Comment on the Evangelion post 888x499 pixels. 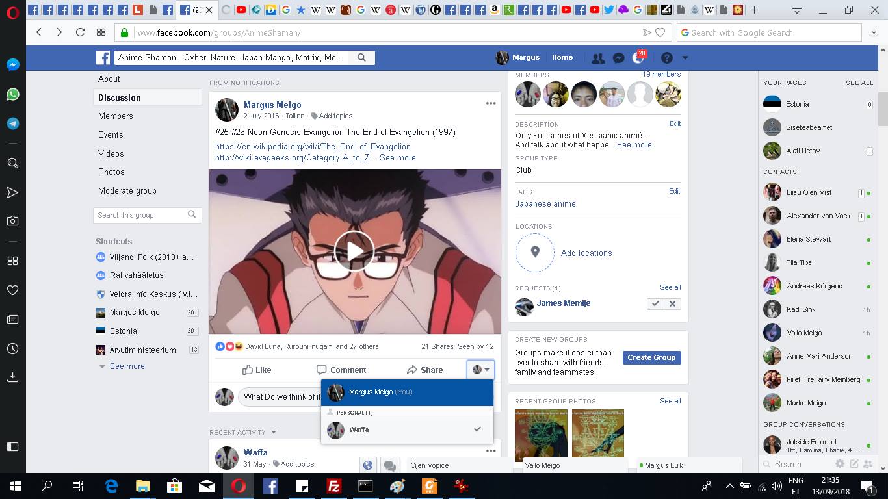pyautogui.click(x=341, y=370)
